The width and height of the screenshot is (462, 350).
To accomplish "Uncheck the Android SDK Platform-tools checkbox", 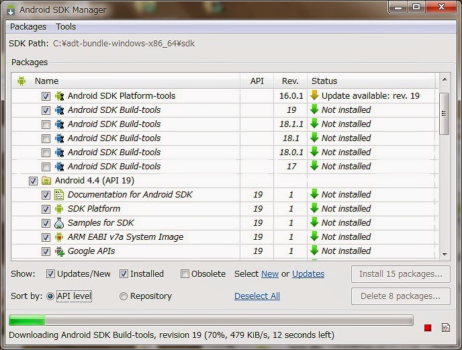I will click(46, 96).
